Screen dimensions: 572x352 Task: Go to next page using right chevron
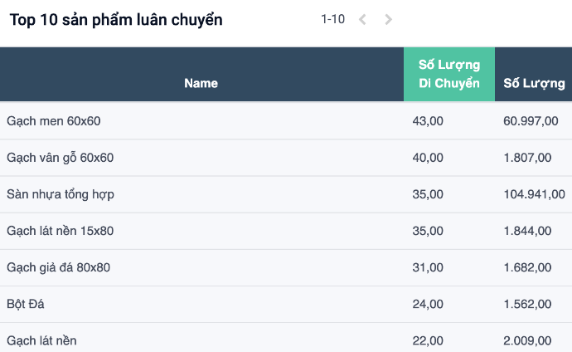(x=388, y=19)
